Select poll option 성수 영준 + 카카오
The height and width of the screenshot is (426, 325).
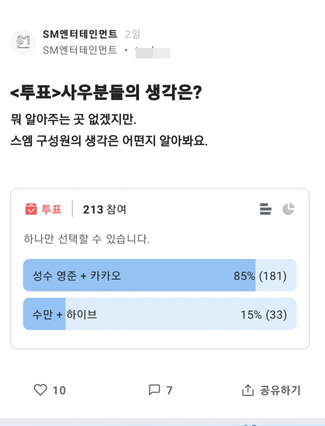[159, 275]
